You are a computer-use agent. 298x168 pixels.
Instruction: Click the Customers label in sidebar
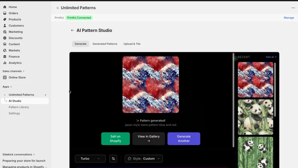16,25
